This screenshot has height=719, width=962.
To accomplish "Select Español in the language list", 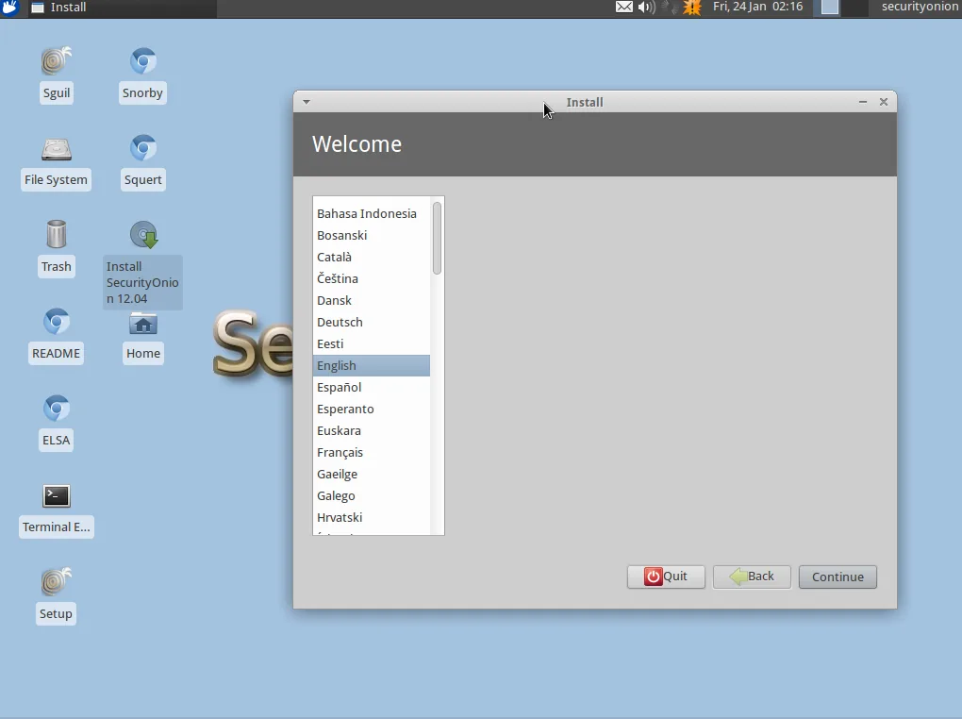I will coord(372,387).
